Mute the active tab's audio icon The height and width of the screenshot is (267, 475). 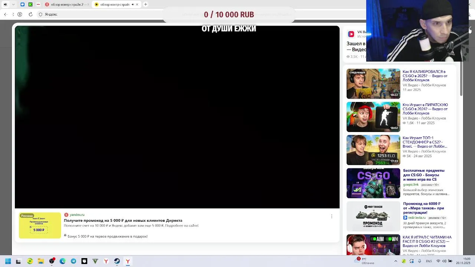pyautogui.click(x=132, y=4)
